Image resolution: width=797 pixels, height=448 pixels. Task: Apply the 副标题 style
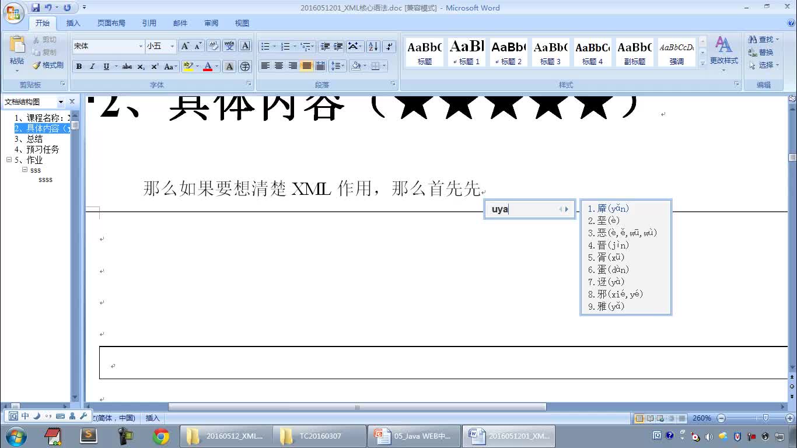click(635, 52)
